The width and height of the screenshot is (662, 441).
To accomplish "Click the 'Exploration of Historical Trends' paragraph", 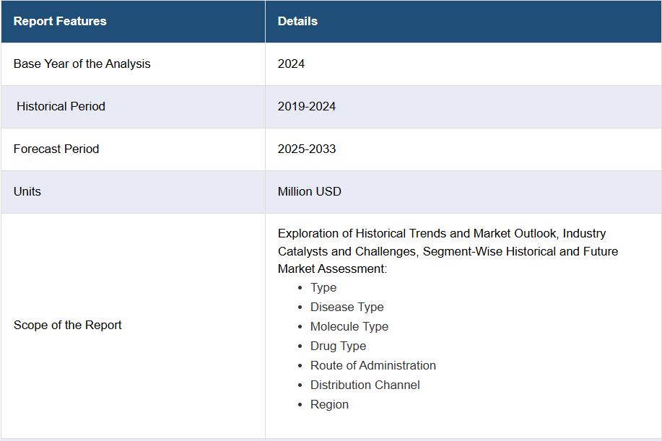I will (448, 251).
